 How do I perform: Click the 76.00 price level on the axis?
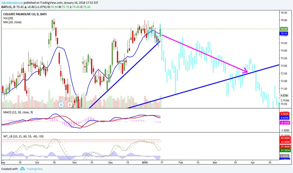pyautogui.click(x=284, y=20)
